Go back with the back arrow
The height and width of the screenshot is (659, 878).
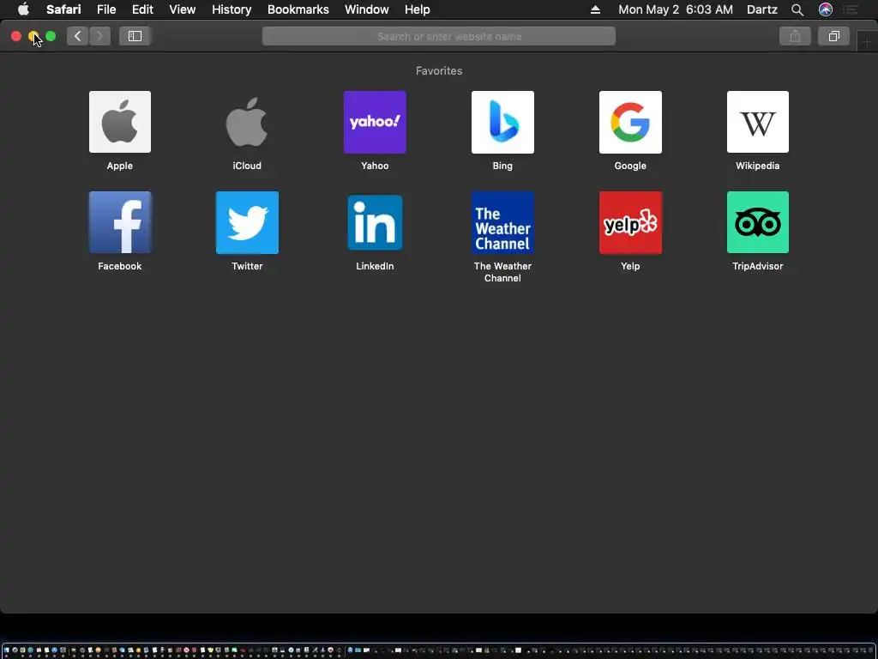tap(78, 36)
